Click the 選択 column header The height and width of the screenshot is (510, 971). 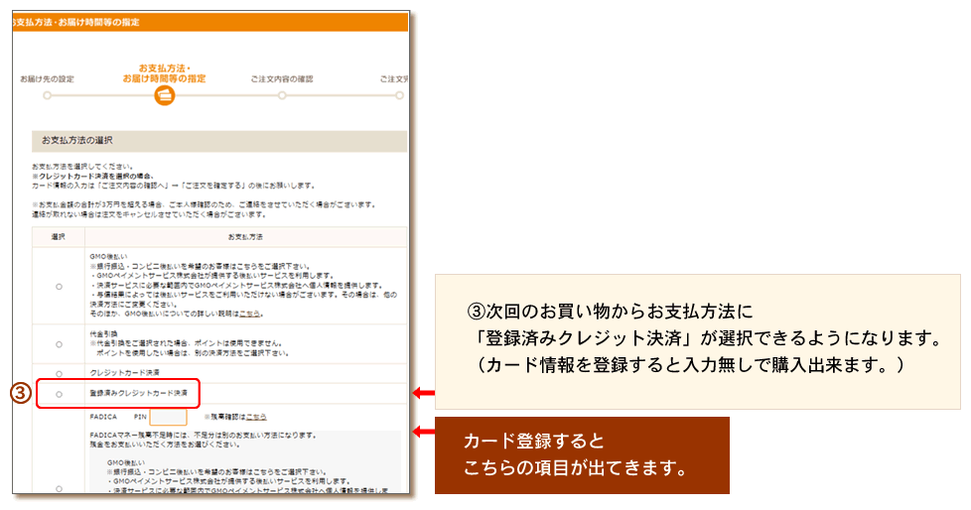click(x=59, y=237)
